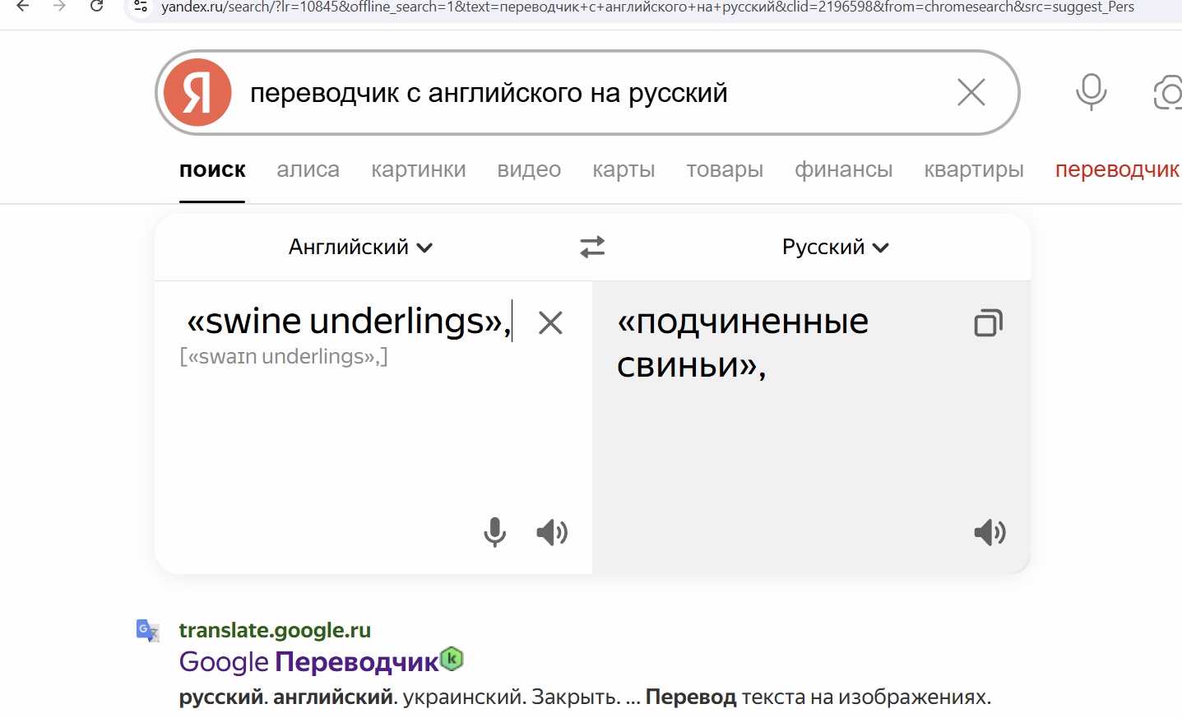
Task: Open the карты tab
Action: (x=623, y=169)
